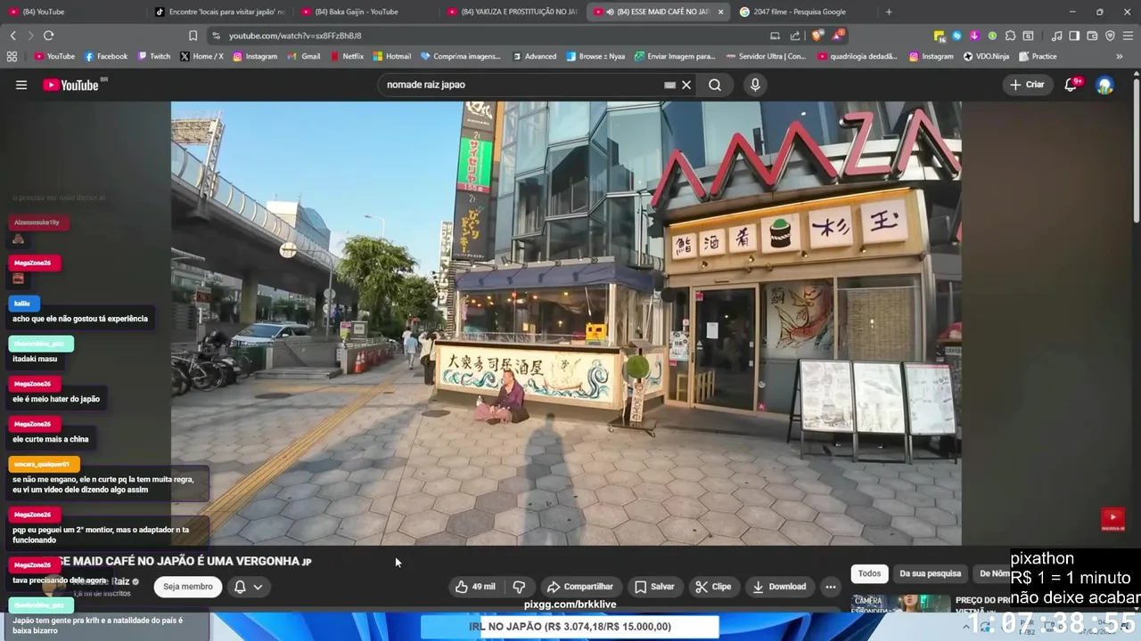Viewport: 1141px width, 641px height.
Task: Open the Netflix bookmark
Action: [x=347, y=56]
